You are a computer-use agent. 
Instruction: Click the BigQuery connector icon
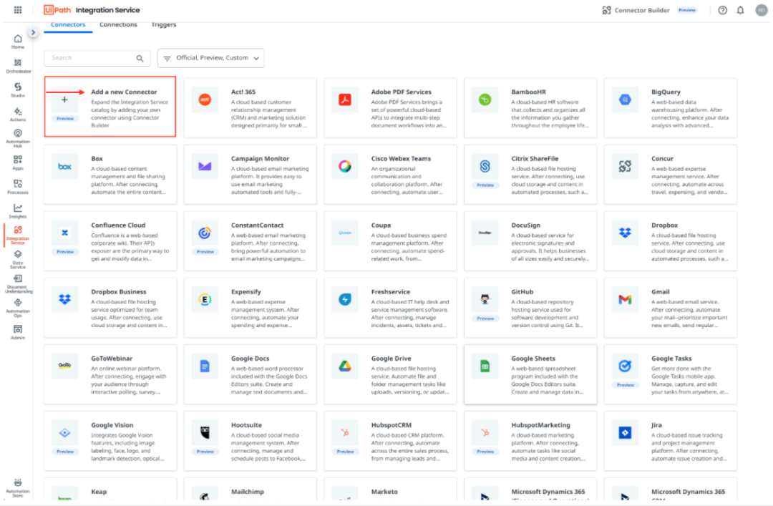click(625, 99)
